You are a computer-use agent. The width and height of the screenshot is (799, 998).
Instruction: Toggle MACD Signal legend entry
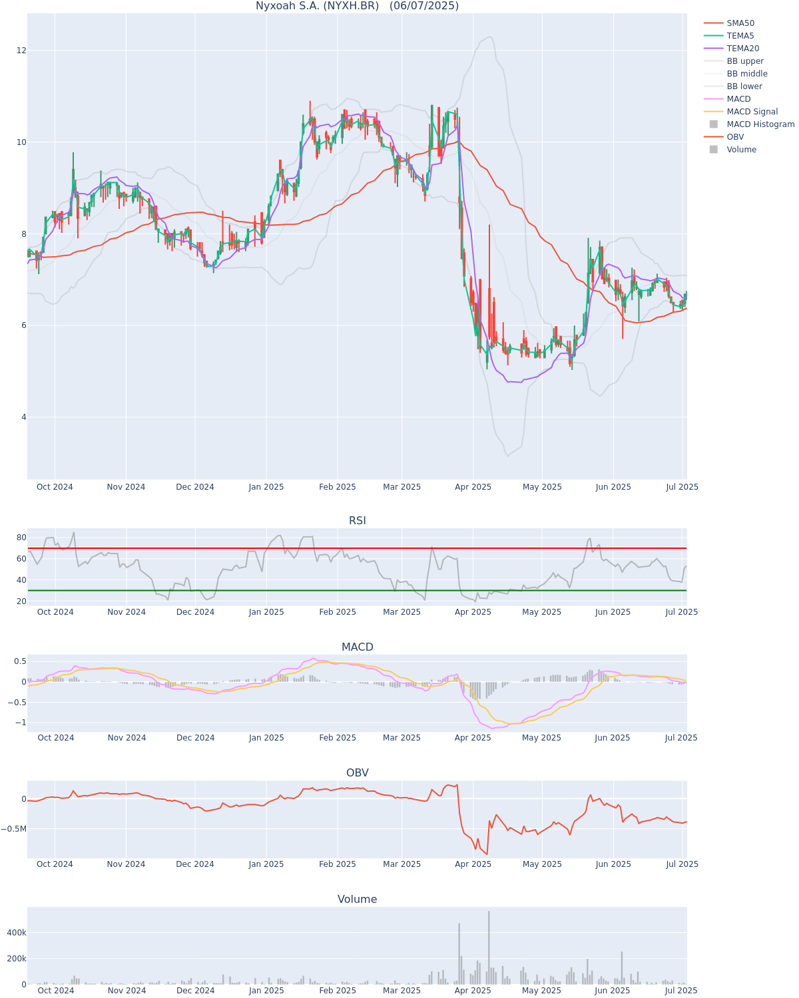pos(740,112)
